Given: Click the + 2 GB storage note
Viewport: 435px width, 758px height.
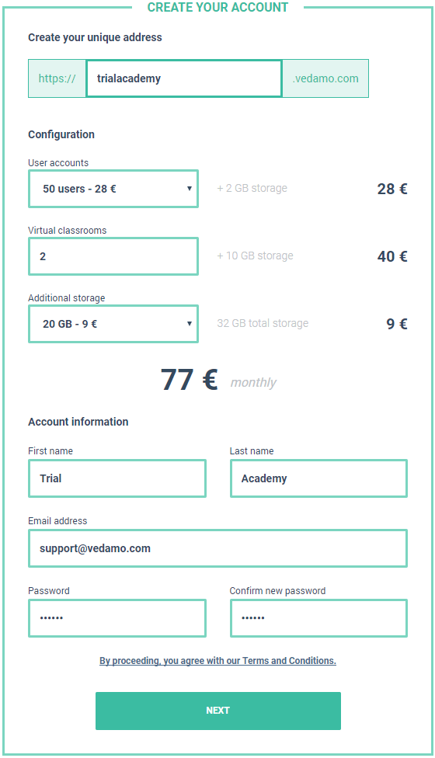Looking at the screenshot, I should [252, 188].
